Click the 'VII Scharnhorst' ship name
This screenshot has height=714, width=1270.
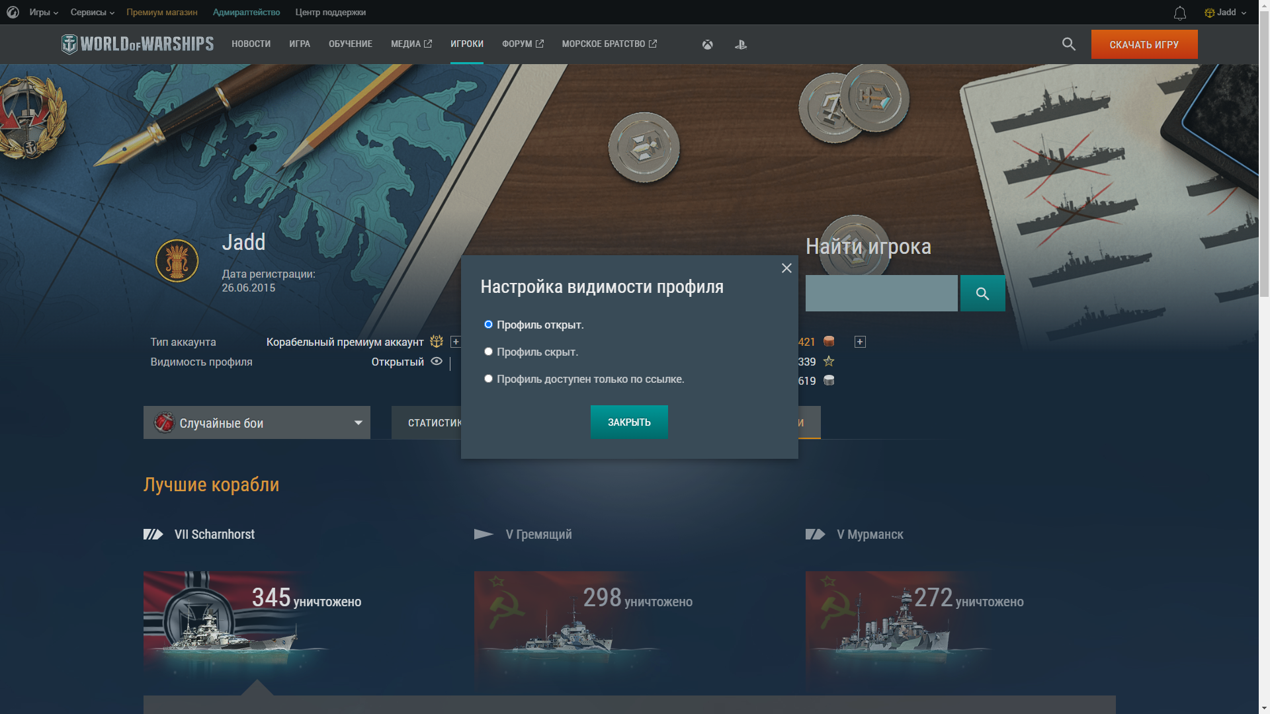(214, 534)
